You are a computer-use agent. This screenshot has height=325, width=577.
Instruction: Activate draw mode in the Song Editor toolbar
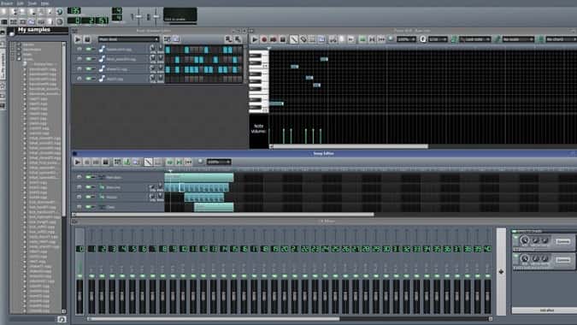148,162
